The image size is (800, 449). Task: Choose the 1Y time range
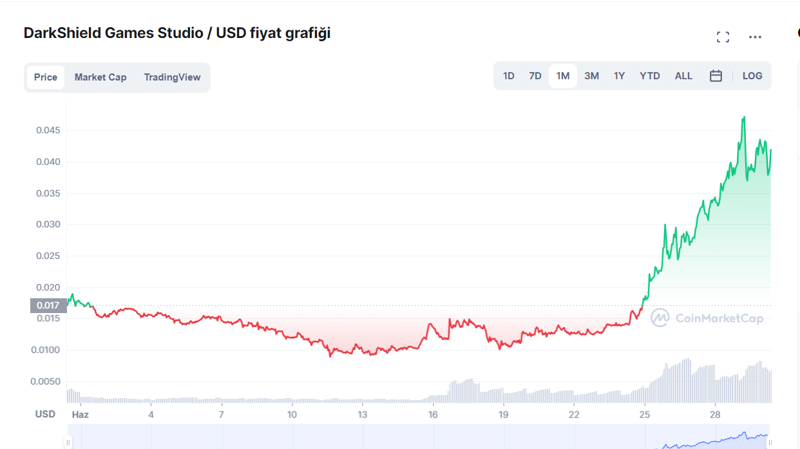click(x=619, y=76)
